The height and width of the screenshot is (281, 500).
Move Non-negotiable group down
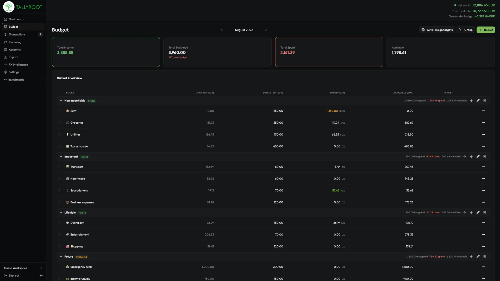click(471, 101)
